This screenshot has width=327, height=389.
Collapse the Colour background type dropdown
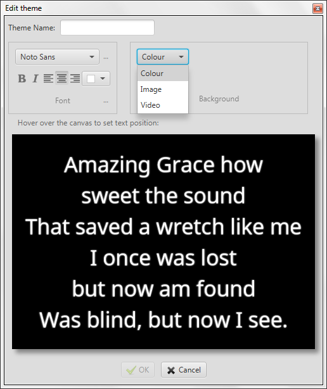click(x=163, y=57)
